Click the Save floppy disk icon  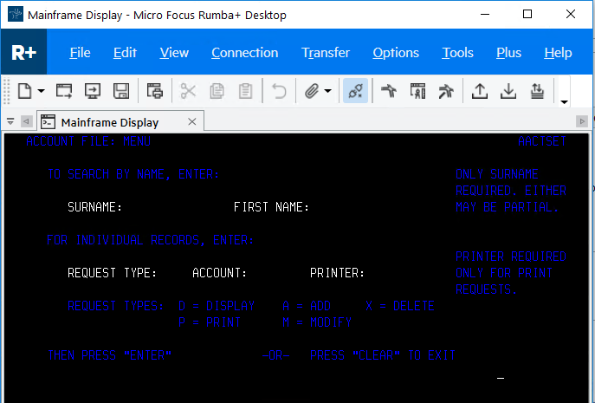tap(121, 90)
